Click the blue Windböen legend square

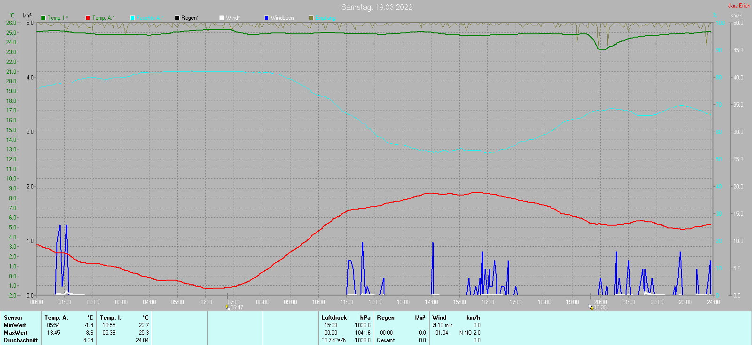pyautogui.click(x=266, y=18)
